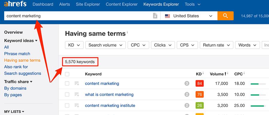The height and width of the screenshot is (115, 269).
Task: Open the Overview sidebar item
Action: pos(13,32)
